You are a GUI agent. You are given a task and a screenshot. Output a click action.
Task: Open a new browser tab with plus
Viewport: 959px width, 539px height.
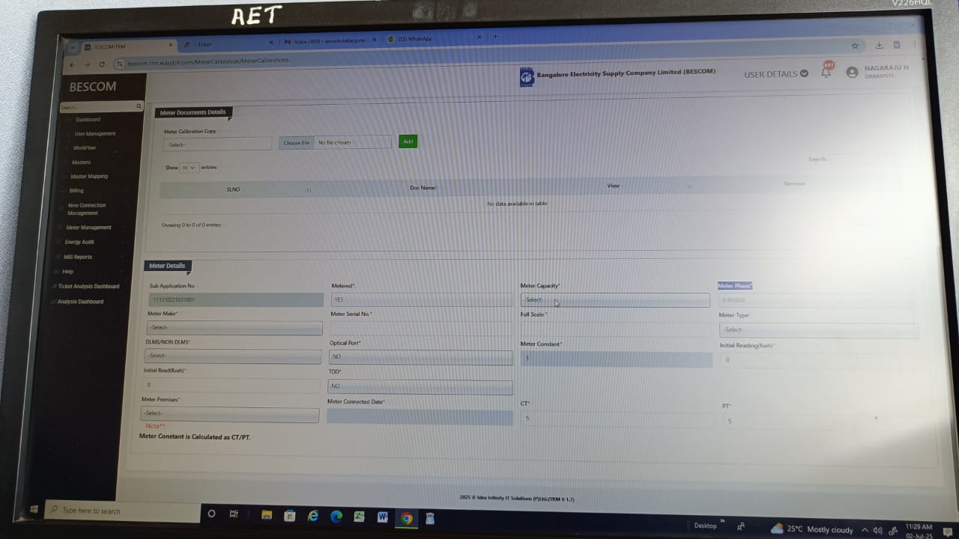tap(495, 36)
